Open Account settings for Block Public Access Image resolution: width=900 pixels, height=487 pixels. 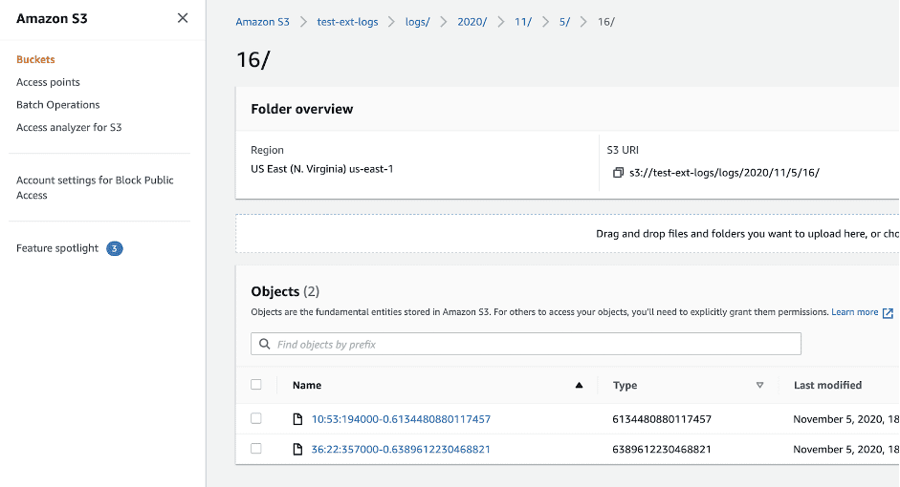coord(95,187)
